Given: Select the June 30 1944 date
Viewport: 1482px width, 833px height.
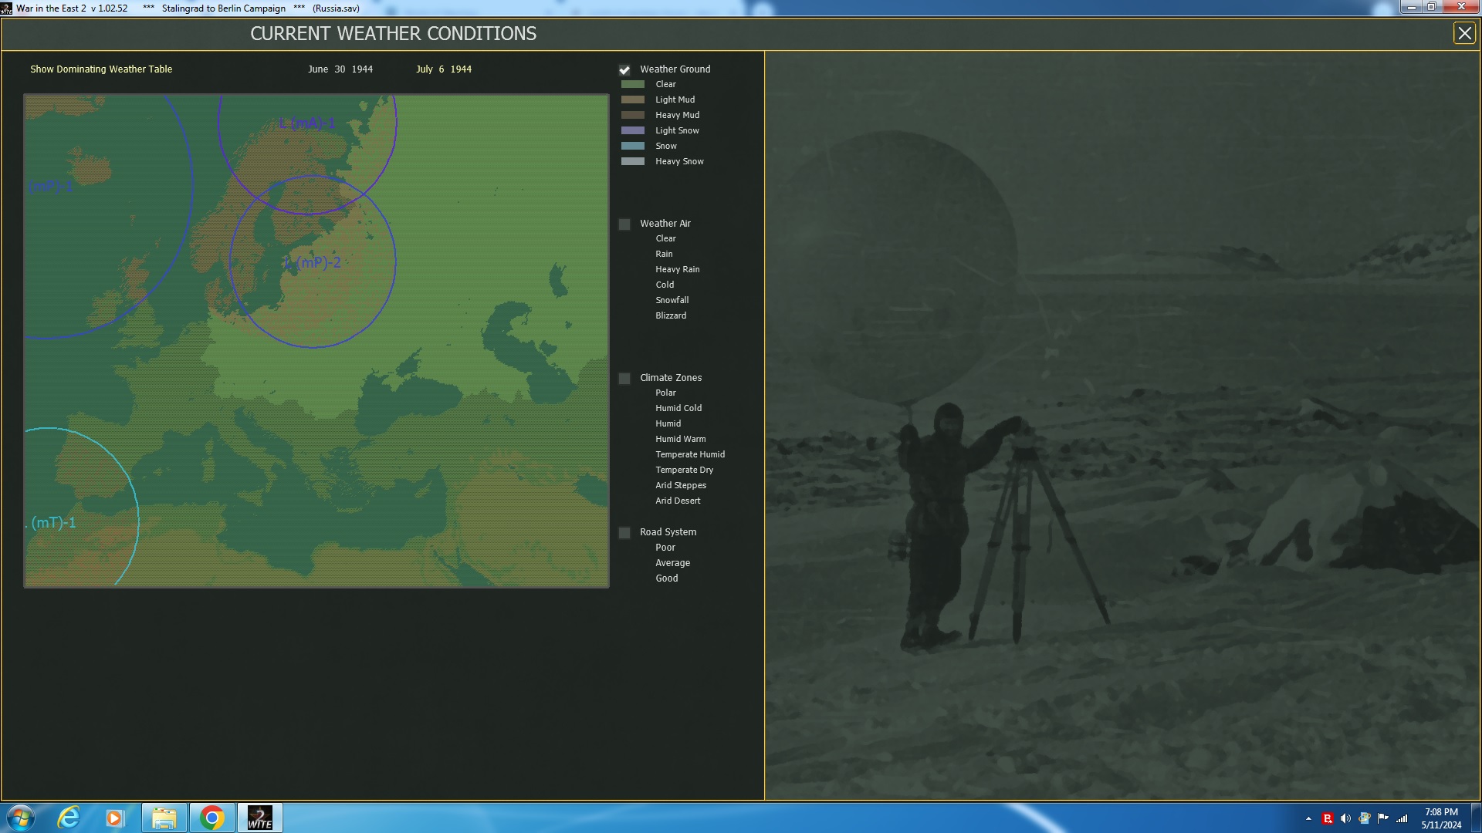Looking at the screenshot, I should [340, 69].
